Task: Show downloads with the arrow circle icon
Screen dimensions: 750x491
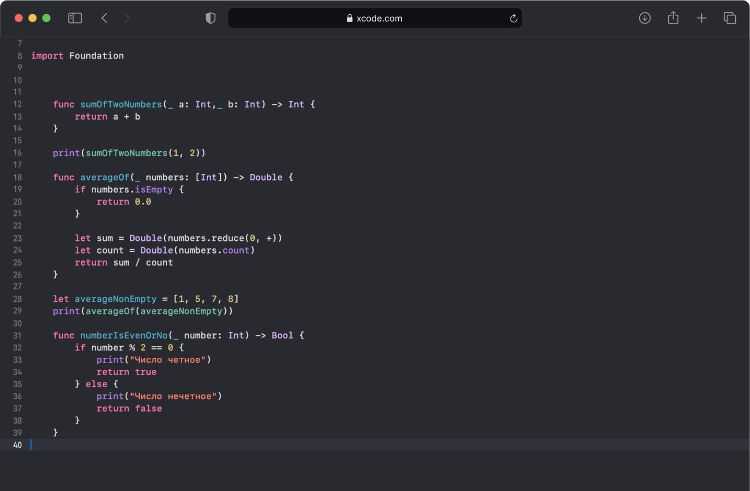Action: (x=645, y=18)
